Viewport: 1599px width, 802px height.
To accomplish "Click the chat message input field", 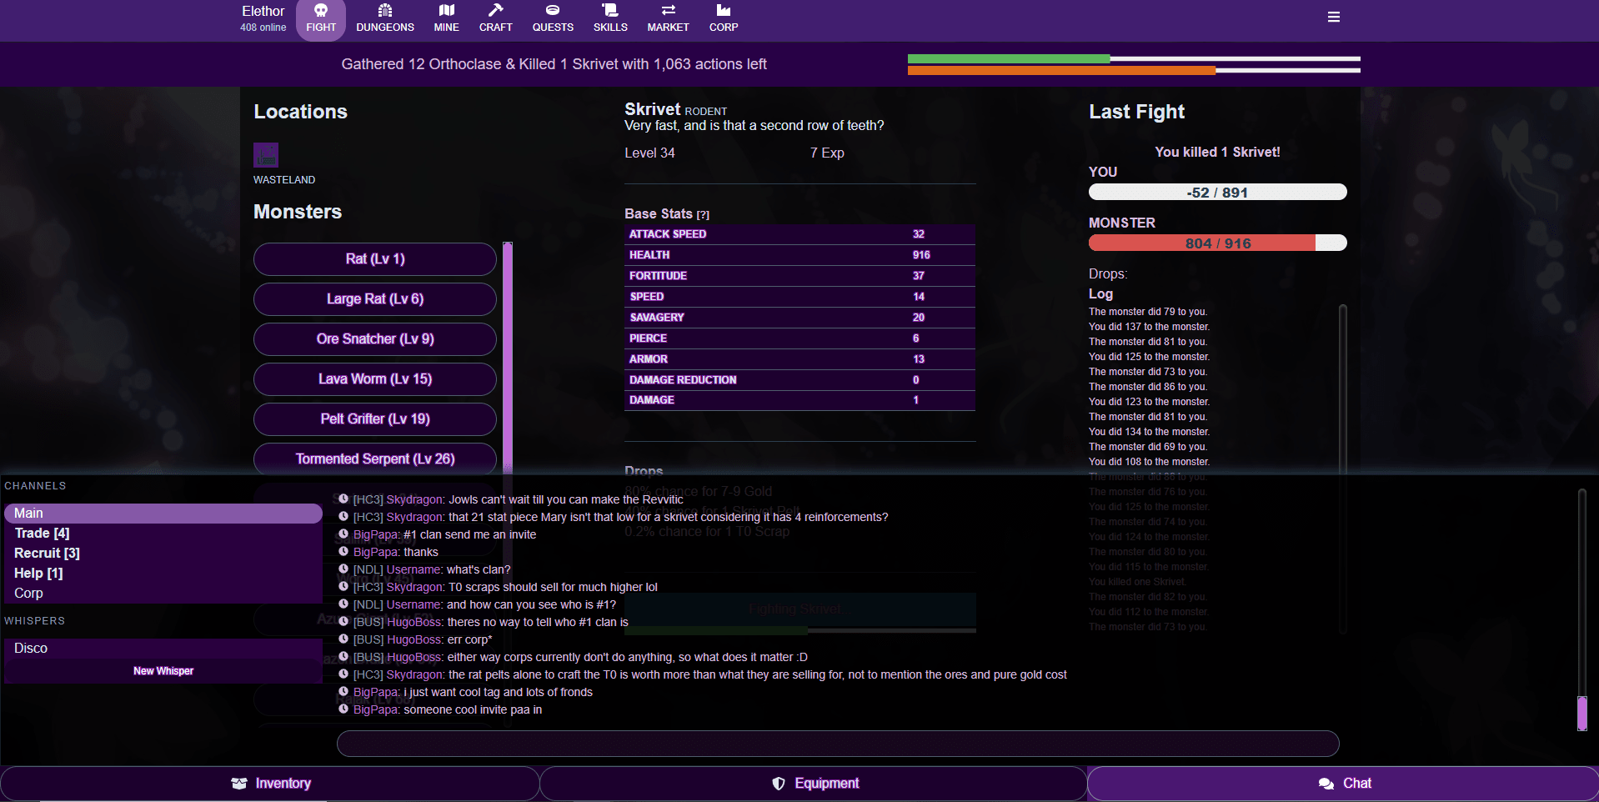I will 837,744.
